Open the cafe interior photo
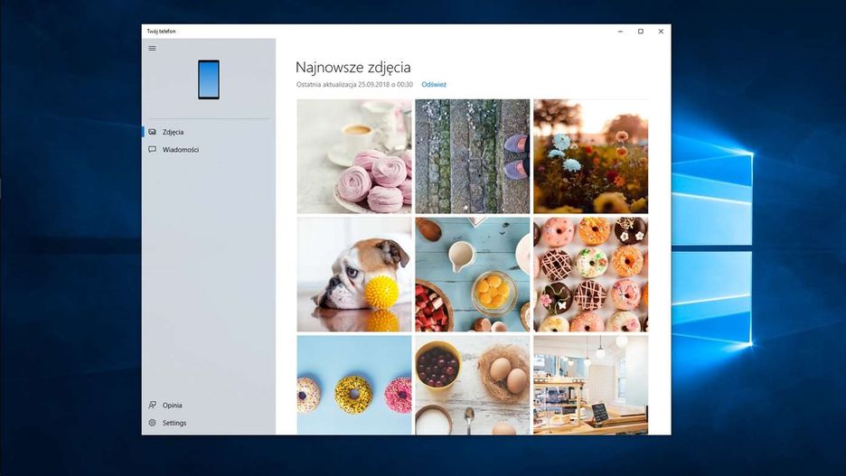This screenshot has height=476, width=846. pyautogui.click(x=591, y=385)
